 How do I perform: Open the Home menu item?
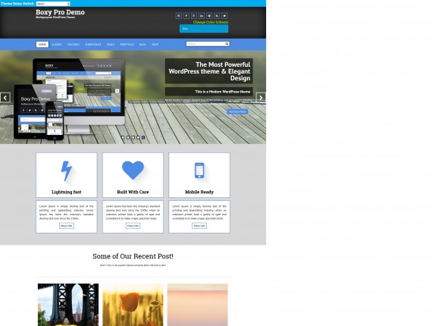tap(42, 45)
